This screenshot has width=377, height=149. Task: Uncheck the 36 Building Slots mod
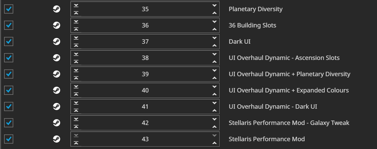click(8, 25)
